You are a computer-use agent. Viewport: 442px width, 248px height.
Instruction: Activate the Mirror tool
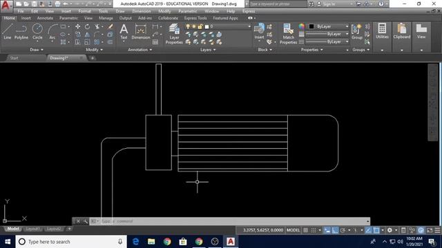88,34
